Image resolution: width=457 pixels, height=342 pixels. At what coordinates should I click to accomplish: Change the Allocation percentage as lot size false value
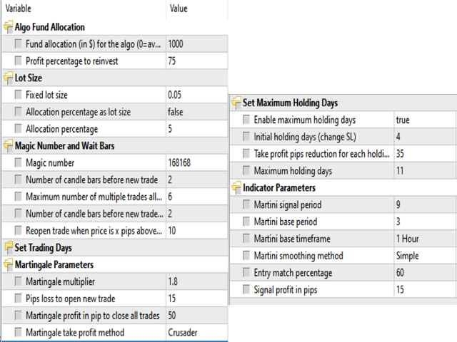tap(197, 112)
